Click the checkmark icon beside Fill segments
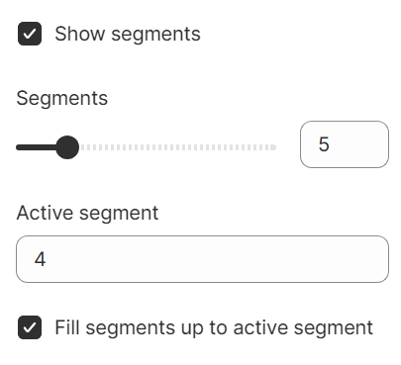The height and width of the screenshot is (365, 401). (x=30, y=327)
